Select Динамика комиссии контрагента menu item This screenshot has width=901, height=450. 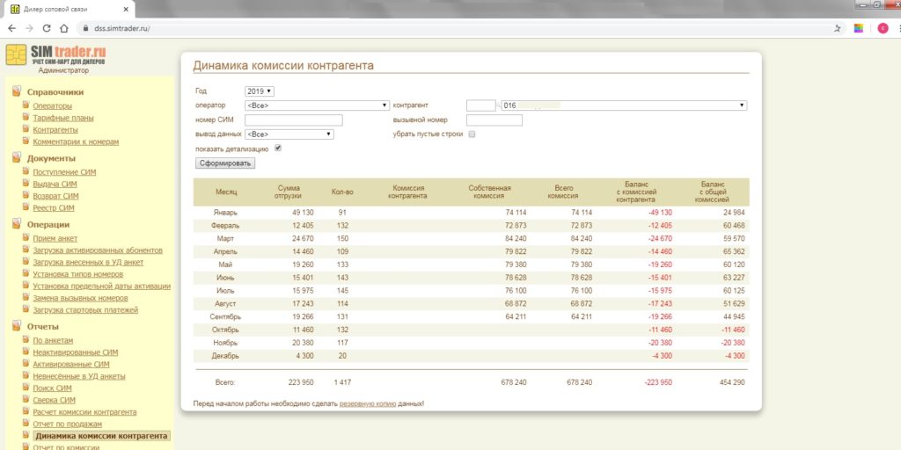pos(101,436)
